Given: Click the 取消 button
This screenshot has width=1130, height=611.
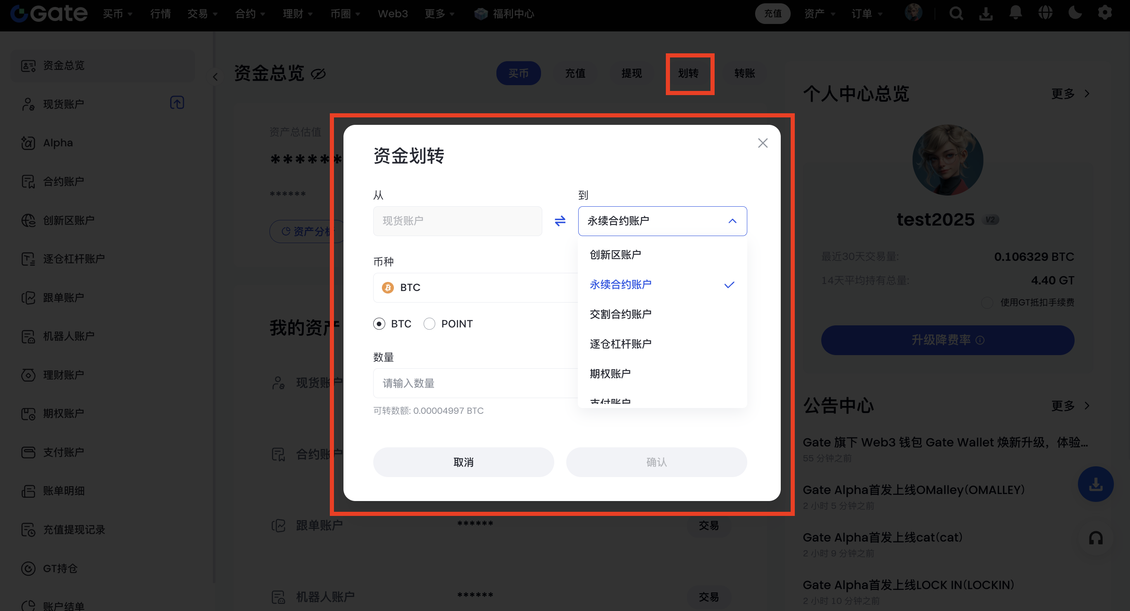Looking at the screenshot, I should click(463, 462).
